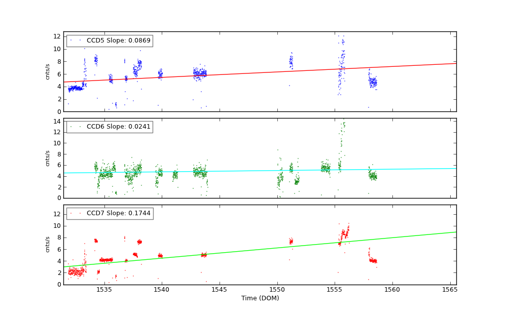Click the CCD7 Slope: 0.1744 legend box
The image size is (507, 316).
[110, 213]
